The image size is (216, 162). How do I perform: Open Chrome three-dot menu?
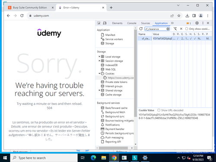(208, 16)
